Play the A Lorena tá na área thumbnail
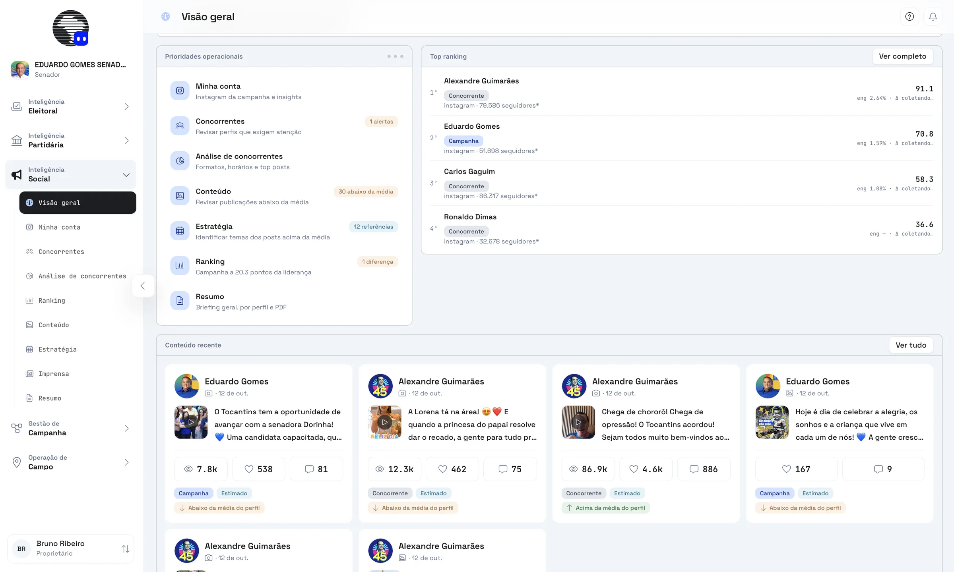Image resolution: width=954 pixels, height=572 pixels. pos(384,422)
